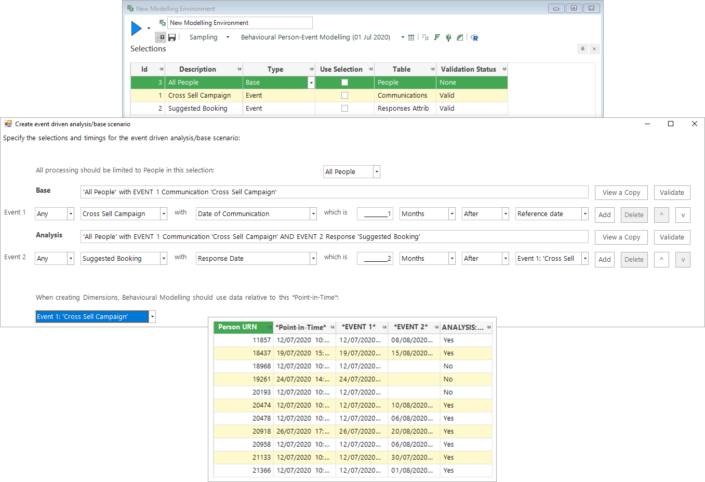
Task: Pin the Selections panel
Action: [x=583, y=49]
